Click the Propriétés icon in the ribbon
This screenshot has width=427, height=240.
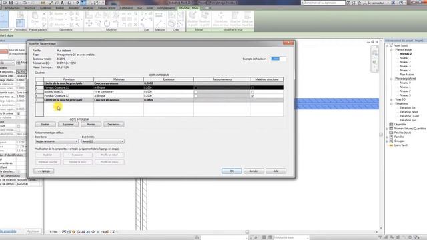[21, 23]
